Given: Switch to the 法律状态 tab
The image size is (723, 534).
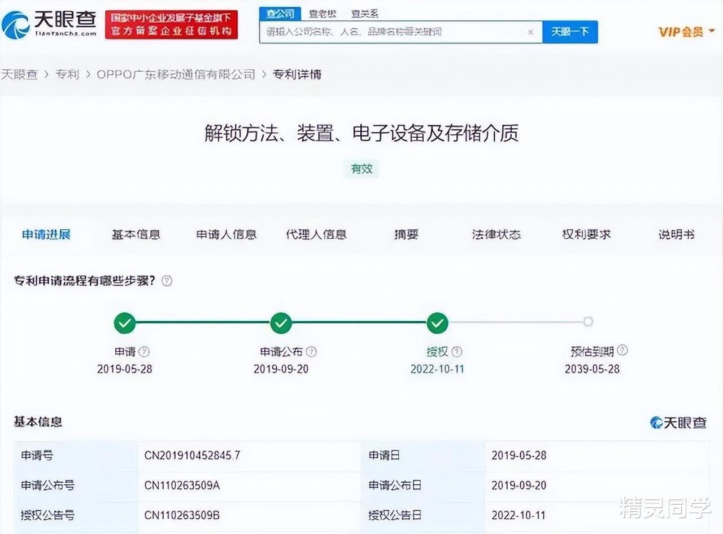Looking at the screenshot, I should (x=496, y=235).
